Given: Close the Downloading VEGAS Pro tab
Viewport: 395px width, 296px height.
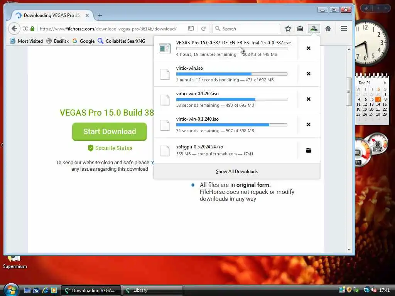Looking at the screenshot, I should click(x=87, y=15).
